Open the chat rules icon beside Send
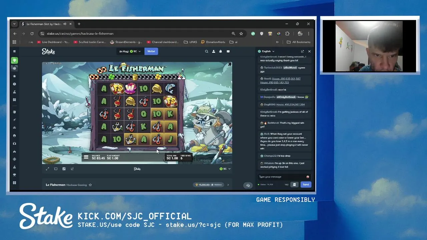The image size is (427, 240). [x=294, y=184]
